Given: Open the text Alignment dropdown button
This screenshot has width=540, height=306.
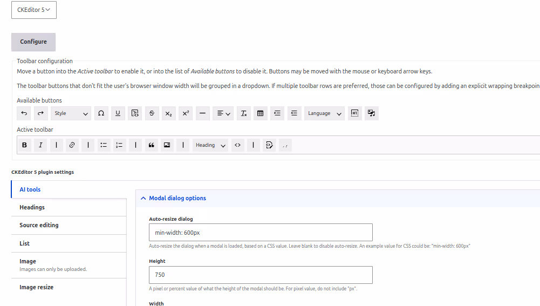Looking at the screenshot, I should [x=223, y=113].
